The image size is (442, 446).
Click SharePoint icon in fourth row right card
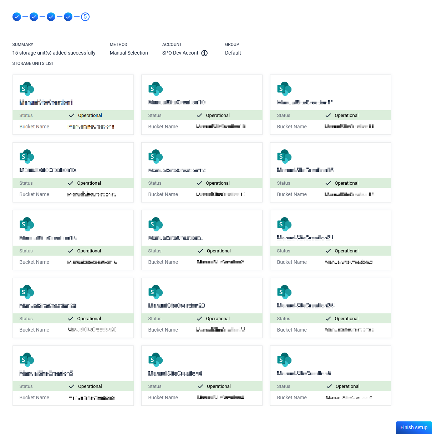tap(284, 292)
